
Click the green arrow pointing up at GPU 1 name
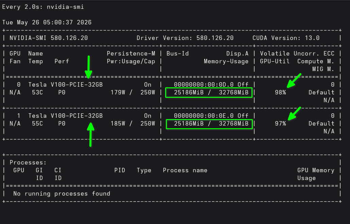(x=90, y=134)
